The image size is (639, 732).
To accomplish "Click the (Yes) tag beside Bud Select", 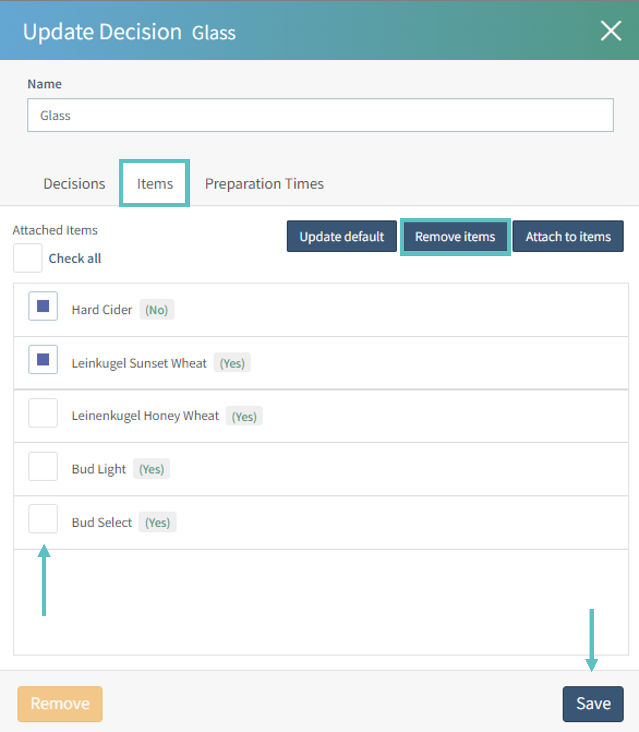I will pos(158,522).
